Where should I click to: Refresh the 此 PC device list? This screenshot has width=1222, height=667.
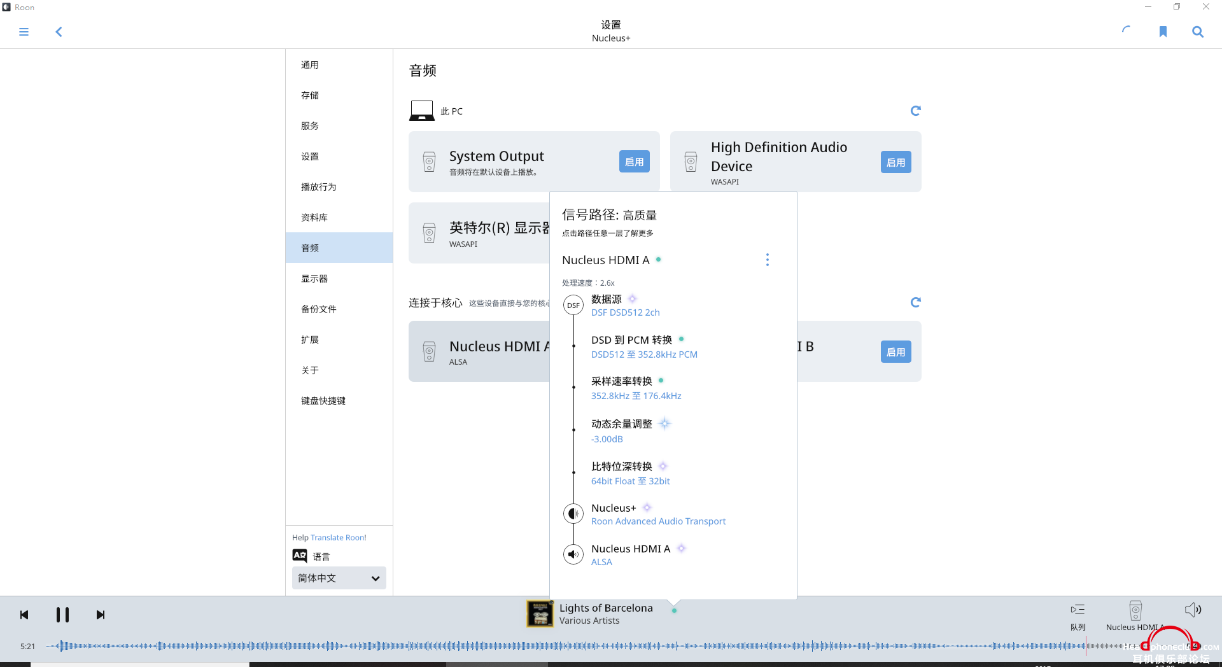[915, 111]
